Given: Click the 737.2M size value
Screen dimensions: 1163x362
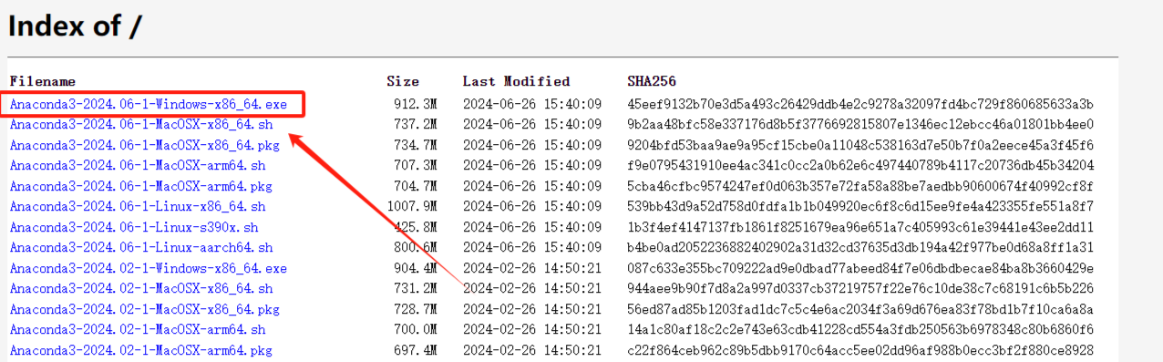Looking at the screenshot, I should [x=416, y=125].
